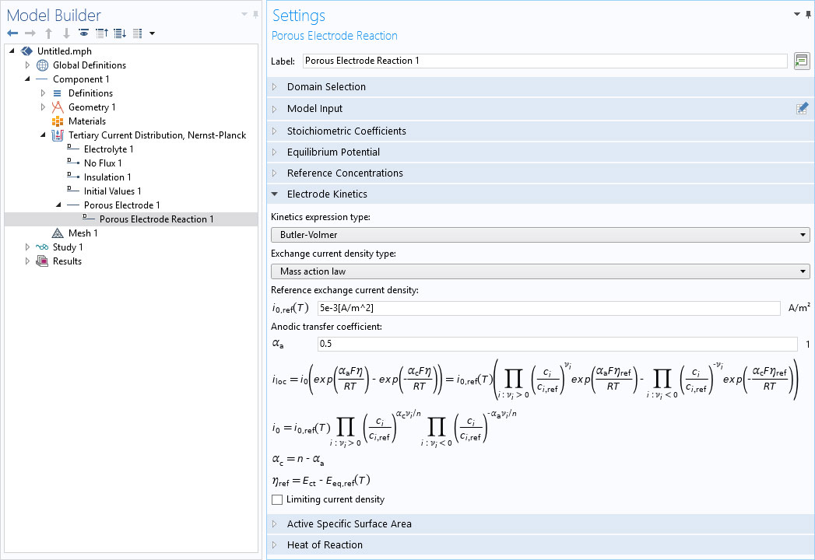815x560 pixels.
Task: Open the Settings panel options dropdown arrow
Action: 796,15
